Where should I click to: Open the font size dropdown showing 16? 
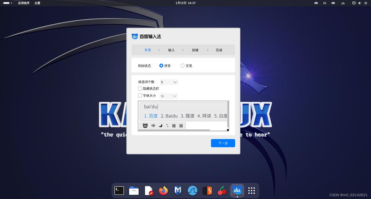pos(168,96)
